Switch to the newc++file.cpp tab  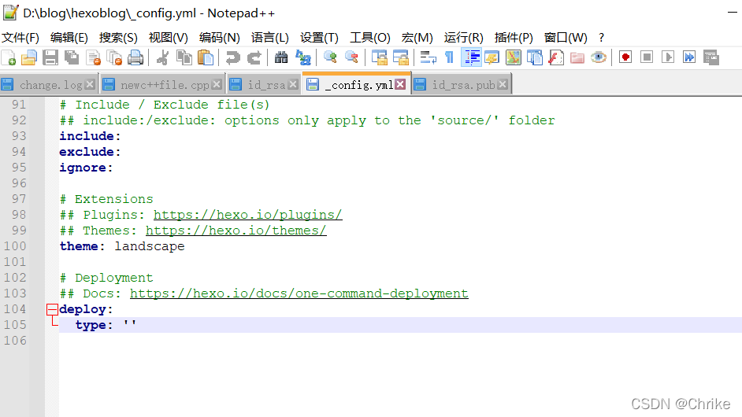point(165,85)
